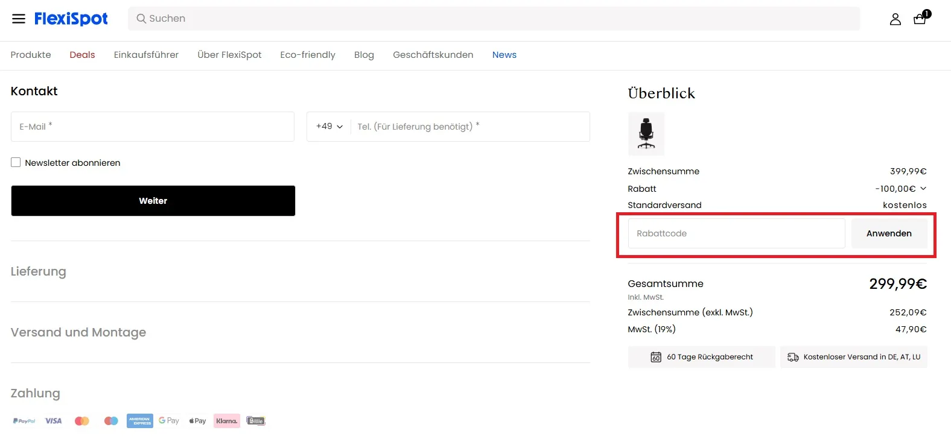Click the Kontakt section heading
Screen dimensions: 951x445
[x=34, y=91]
